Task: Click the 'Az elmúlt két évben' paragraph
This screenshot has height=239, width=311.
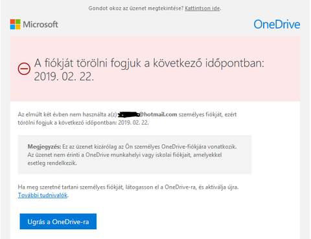Action: [127, 118]
